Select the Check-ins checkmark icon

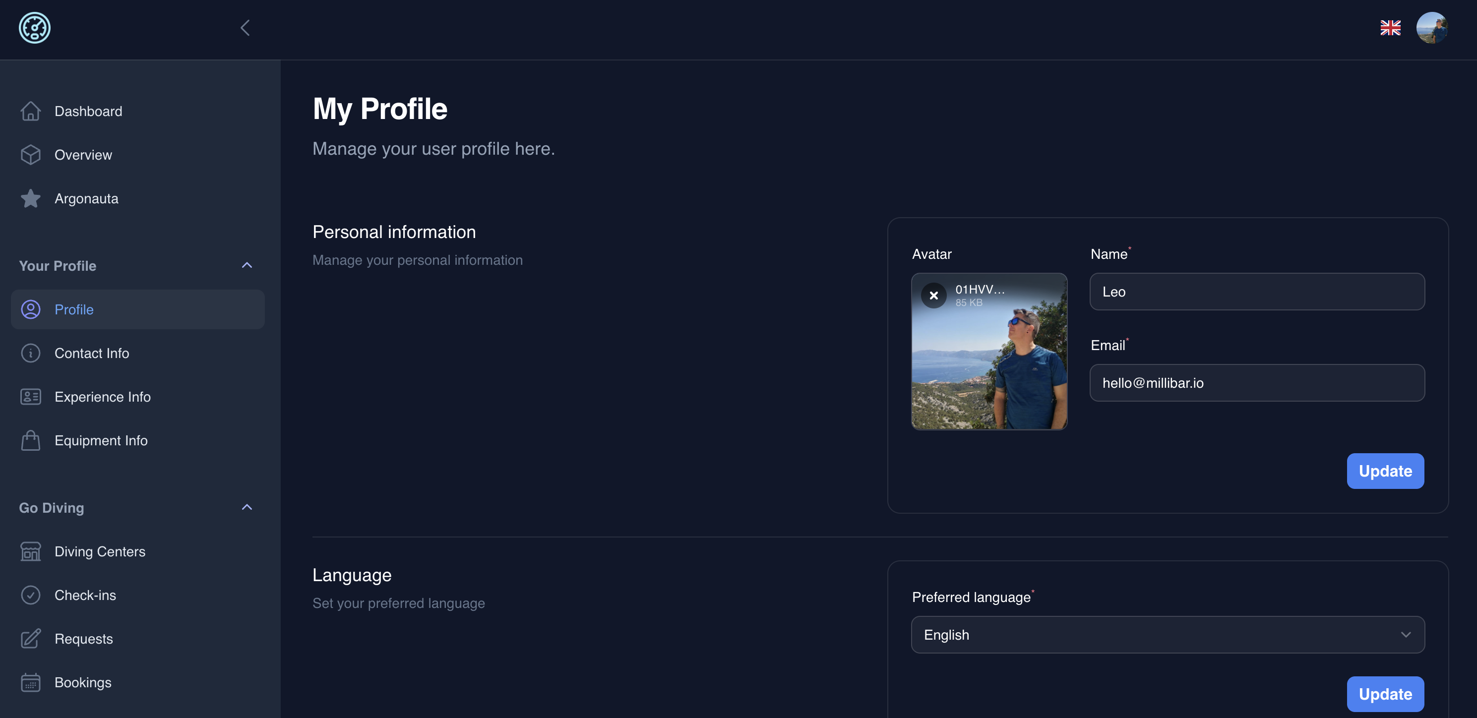(30, 595)
